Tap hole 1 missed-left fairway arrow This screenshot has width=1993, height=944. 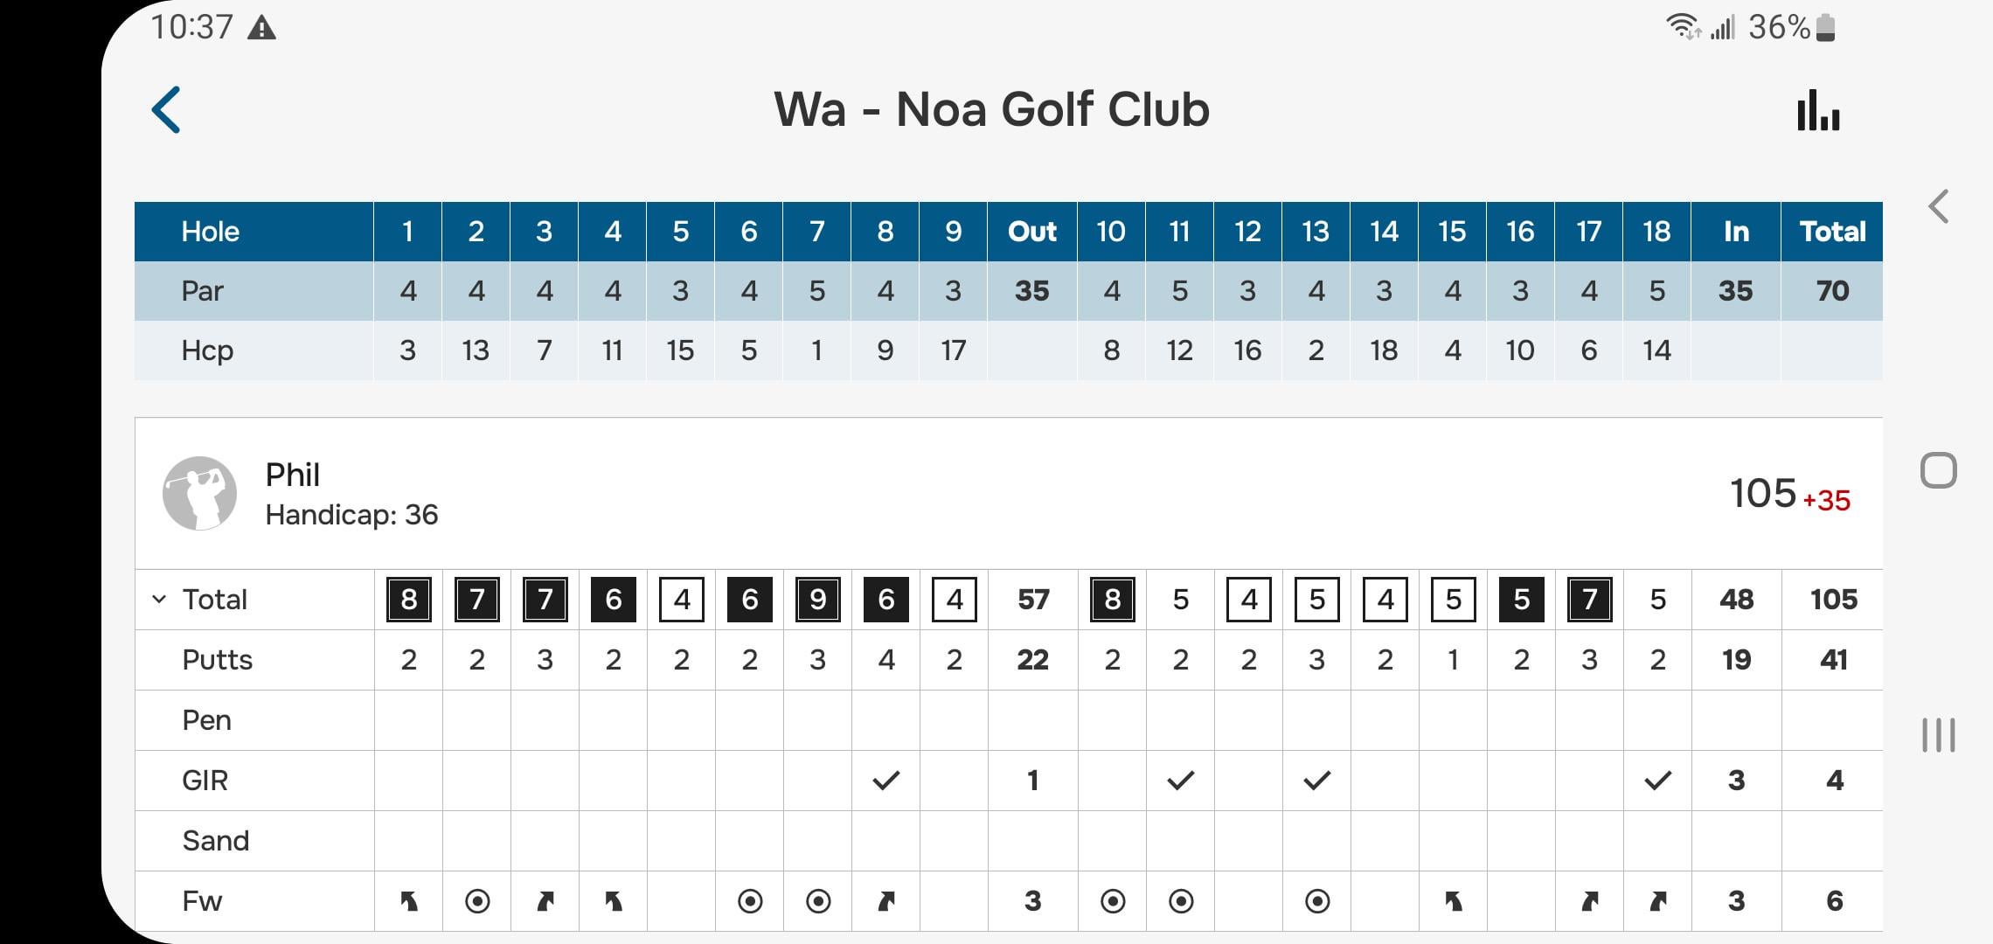[x=408, y=901]
